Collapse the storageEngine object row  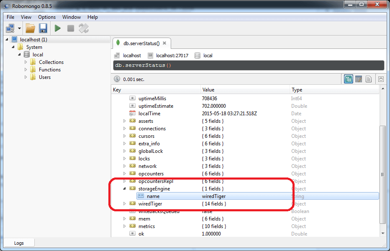click(x=125, y=189)
